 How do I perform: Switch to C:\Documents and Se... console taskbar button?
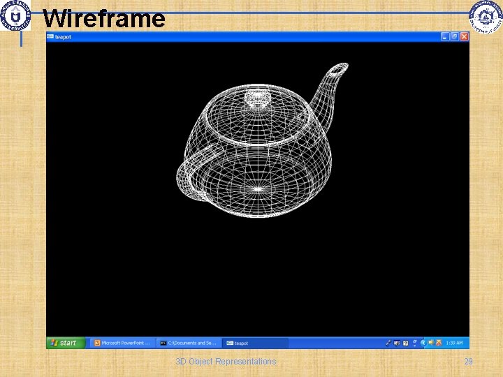click(x=189, y=343)
